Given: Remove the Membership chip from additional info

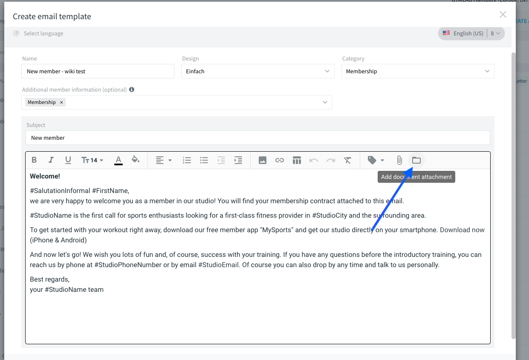Looking at the screenshot, I should pos(61,102).
